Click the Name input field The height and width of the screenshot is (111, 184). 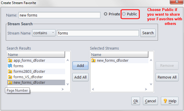pyautogui.click(x=59, y=15)
